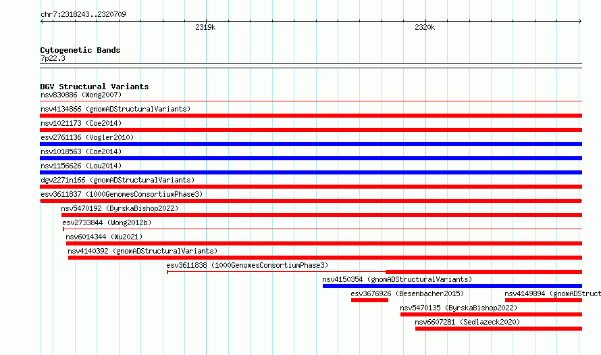This screenshot has width=601, height=355.
Task: Click the nsv5470192 (ByrskaBishop2022) label
Action: [x=120, y=208]
